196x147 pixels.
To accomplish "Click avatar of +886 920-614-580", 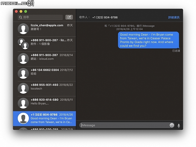I will [x=23, y=103].
